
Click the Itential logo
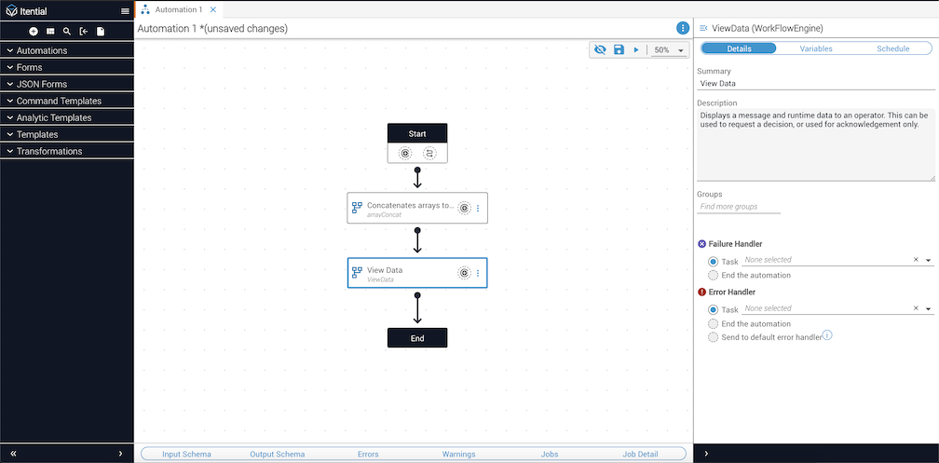(x=25, y=11)
